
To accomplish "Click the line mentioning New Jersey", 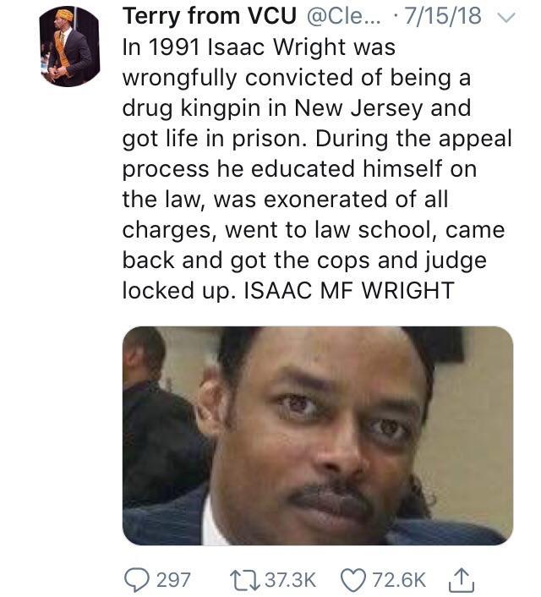I will (297, 109).
